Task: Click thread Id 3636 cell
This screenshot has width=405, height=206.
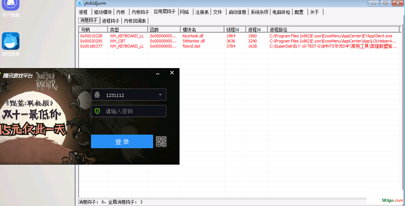Action: (x=231, y=41)
